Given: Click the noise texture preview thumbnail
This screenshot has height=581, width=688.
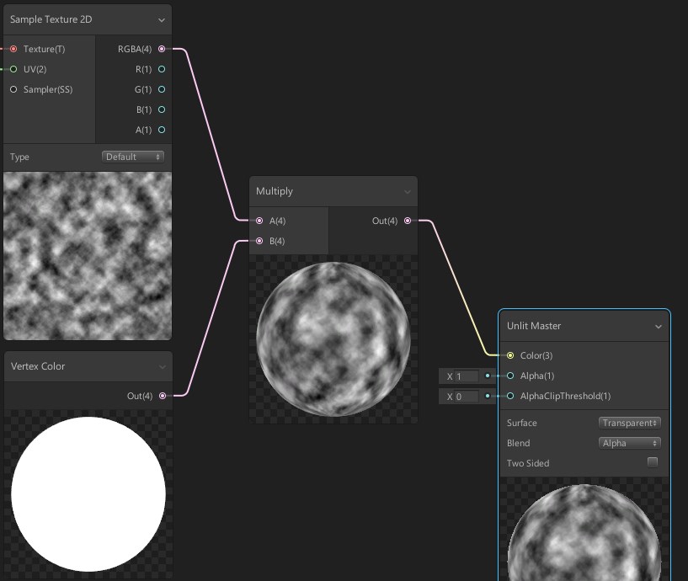Looking at the screenshot, I should coord(88,256).
